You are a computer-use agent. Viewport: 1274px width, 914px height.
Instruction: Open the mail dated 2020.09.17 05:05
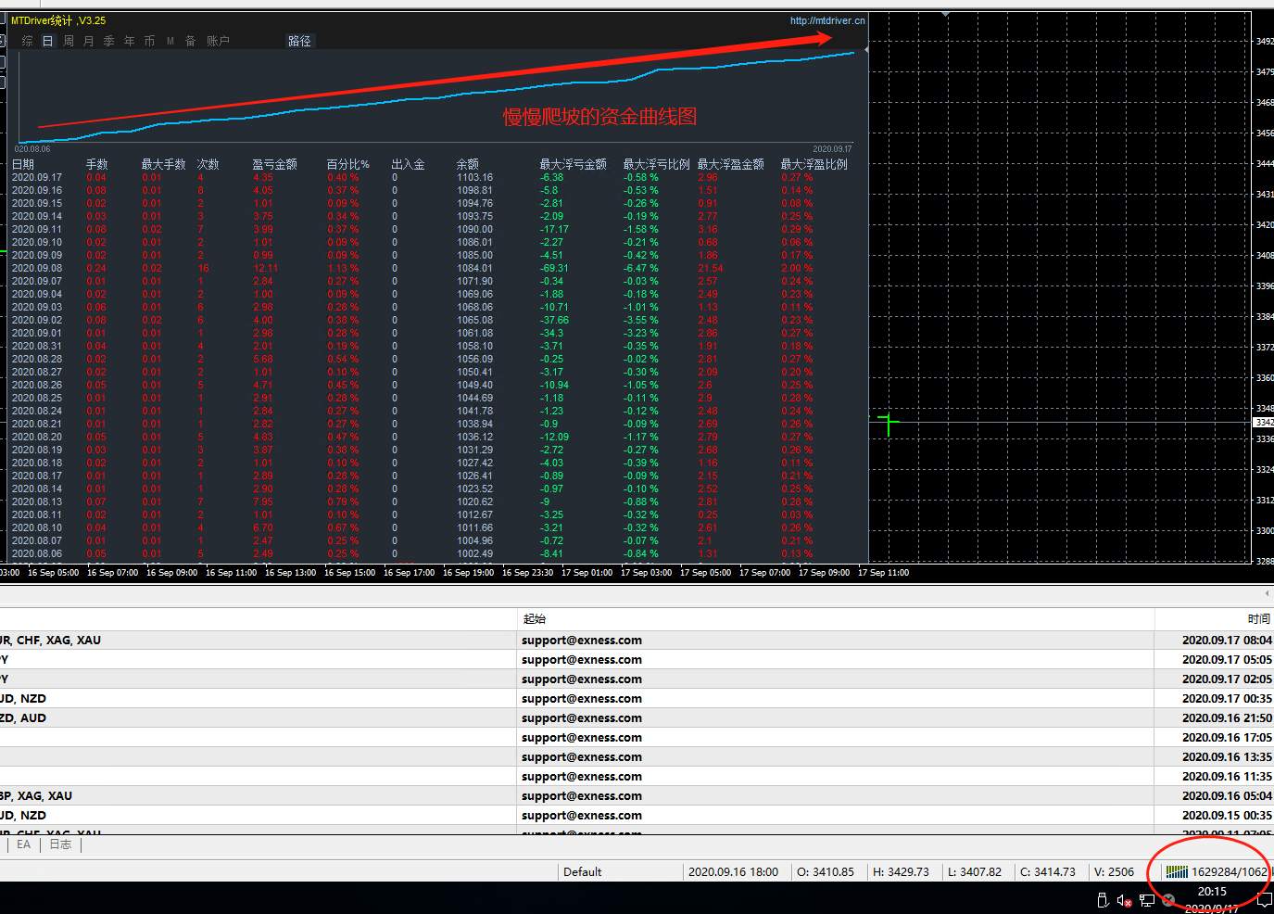pos(637,659)
